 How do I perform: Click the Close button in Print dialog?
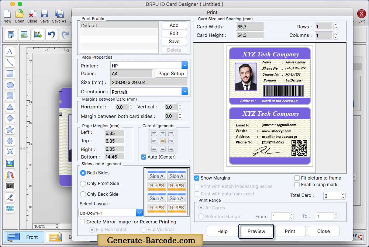tap(324, 231)
